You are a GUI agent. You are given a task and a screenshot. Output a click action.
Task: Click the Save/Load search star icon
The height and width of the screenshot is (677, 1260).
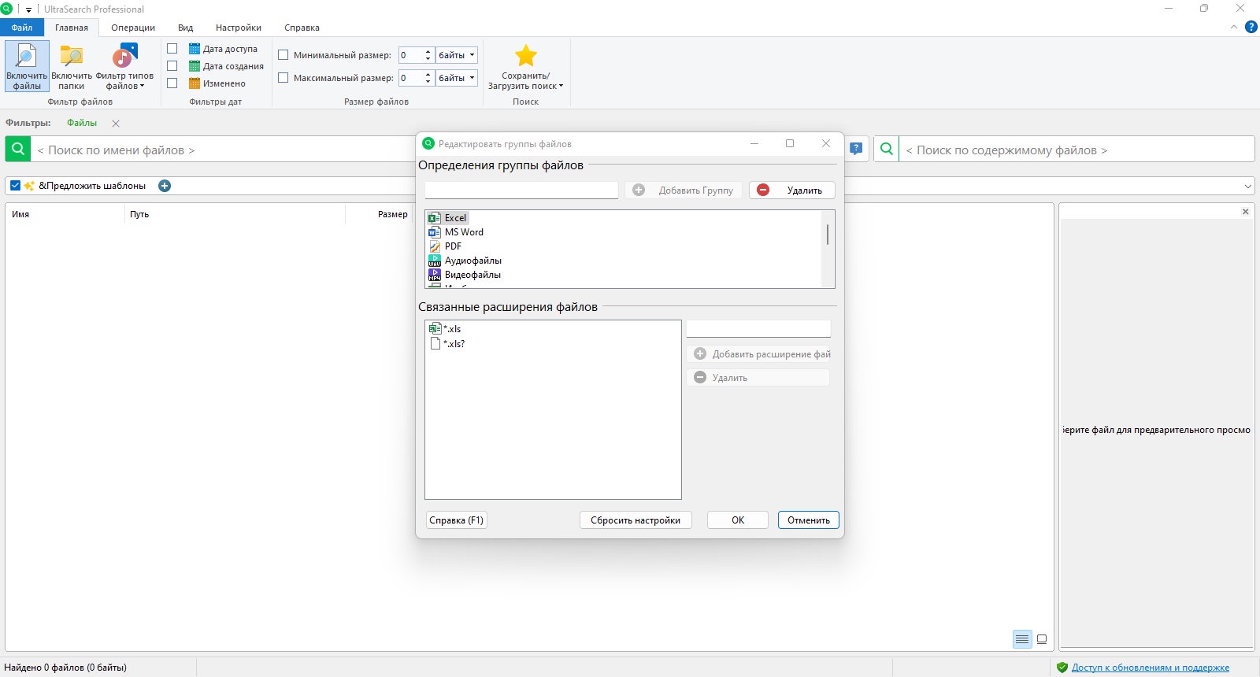pyautogui.click(x=525, y=56)
